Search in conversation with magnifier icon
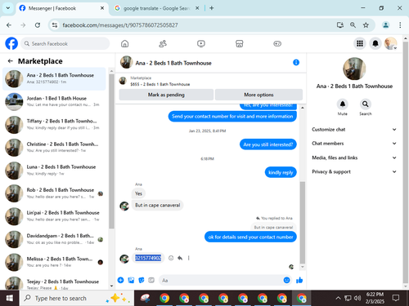 coord(366,104)
